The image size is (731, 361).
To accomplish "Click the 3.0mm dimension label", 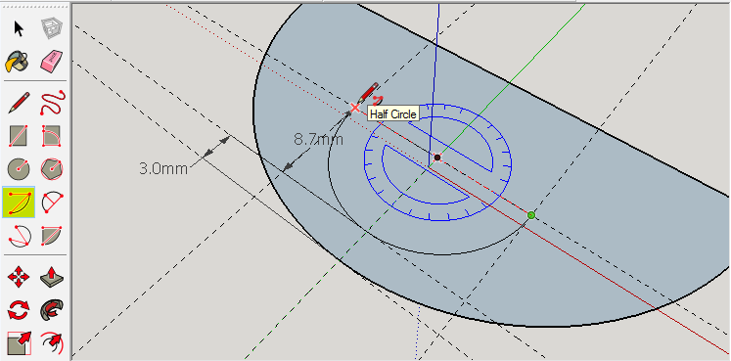I will click(163, 168).
